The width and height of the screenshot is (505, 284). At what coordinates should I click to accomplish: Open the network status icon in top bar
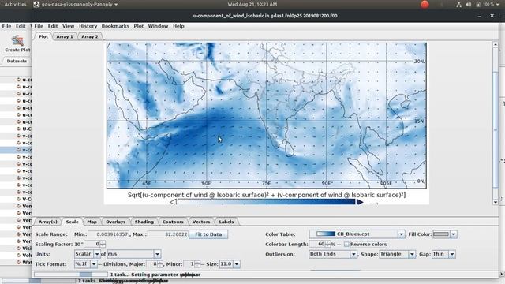(458, 5)
